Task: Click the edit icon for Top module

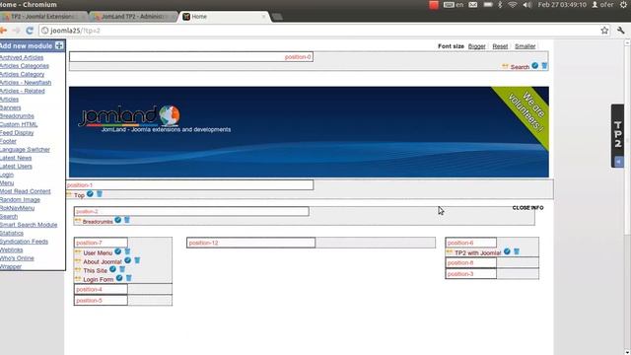Action: coord(90,194)
